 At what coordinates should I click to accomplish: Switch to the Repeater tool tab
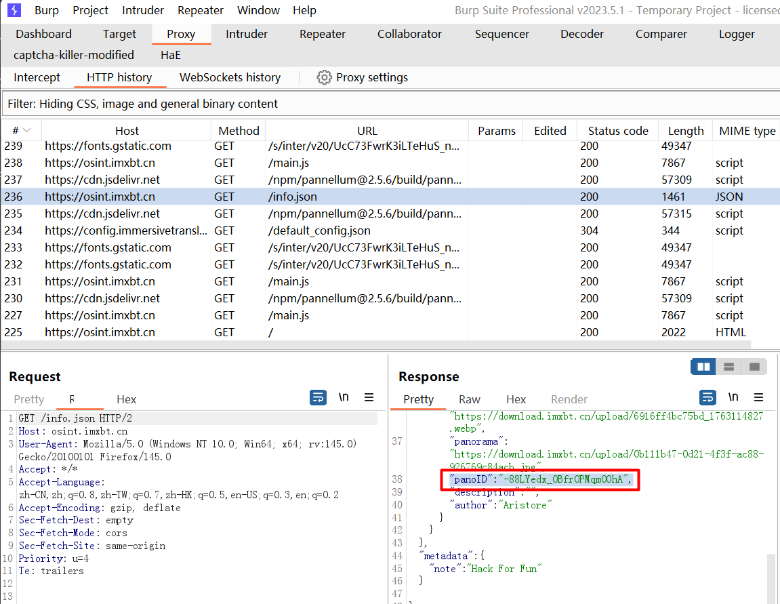[322, 34]
